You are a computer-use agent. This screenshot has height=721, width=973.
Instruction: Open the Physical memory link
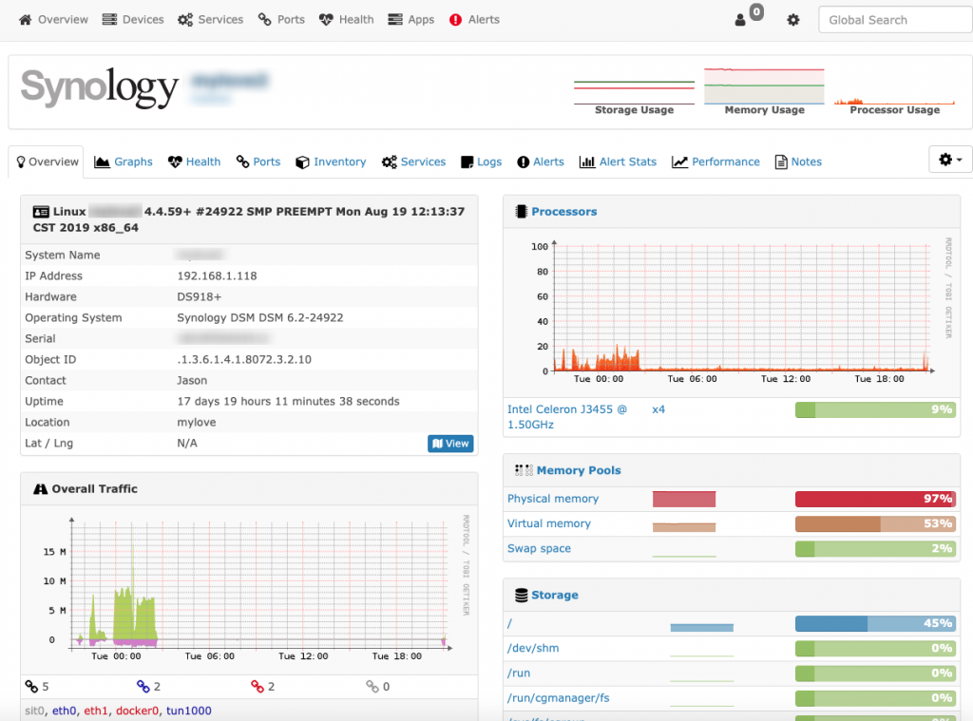click(553, 499)
